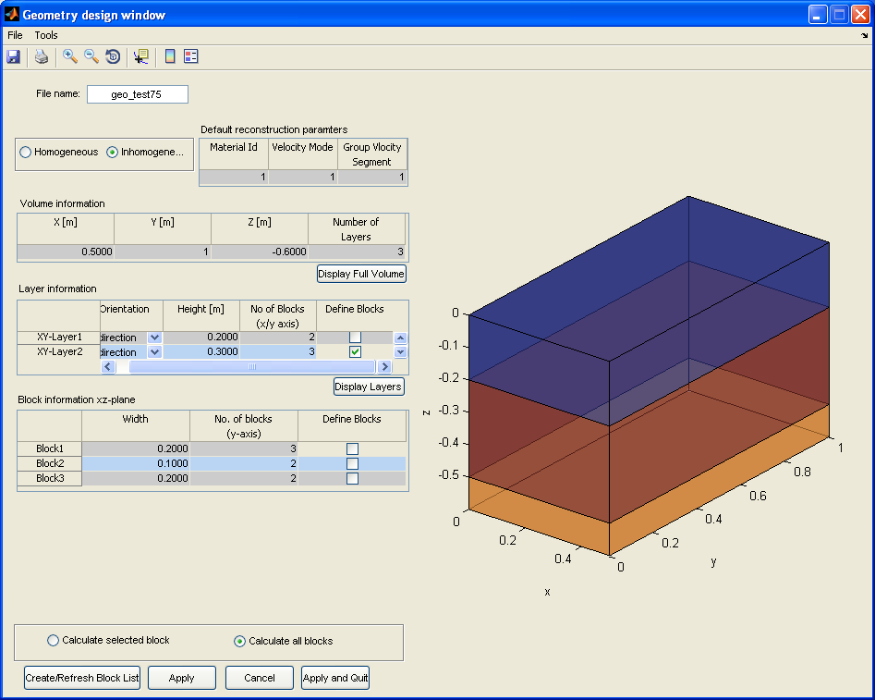
Task: Select Block2 No. of blocks cell
Action: tap(244, 463)
